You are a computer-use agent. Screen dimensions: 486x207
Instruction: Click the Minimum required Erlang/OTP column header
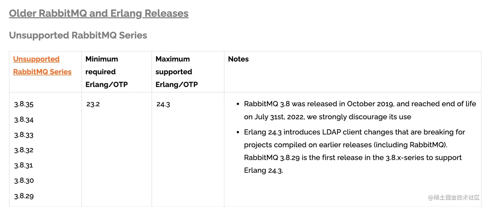pyautogui.click(x=106, y=72)
